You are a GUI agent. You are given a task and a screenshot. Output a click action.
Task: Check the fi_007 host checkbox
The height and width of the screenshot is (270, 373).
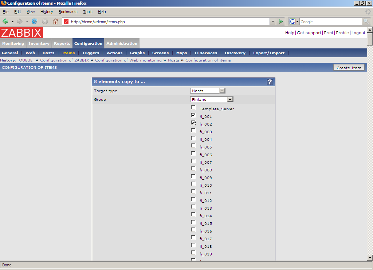[193, 161]
